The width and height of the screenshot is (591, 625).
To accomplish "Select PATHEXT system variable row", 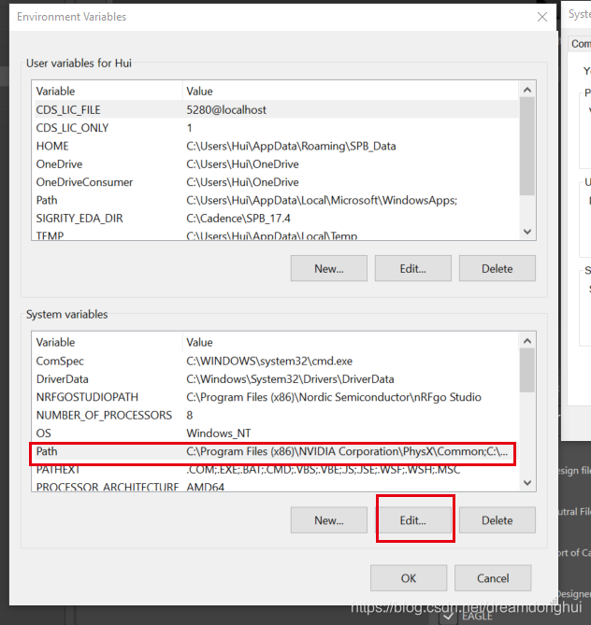I will (276, 470).
